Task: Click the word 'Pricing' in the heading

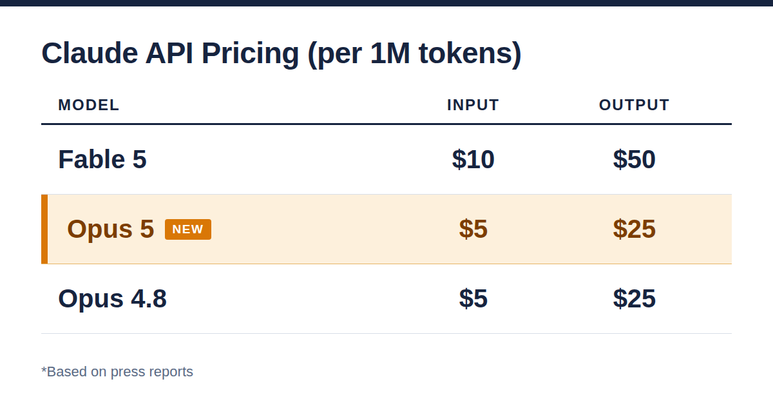Action: [250, 53]
